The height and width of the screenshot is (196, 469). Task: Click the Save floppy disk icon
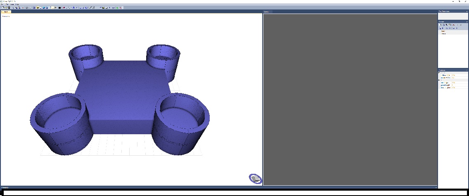click(9, 8)
